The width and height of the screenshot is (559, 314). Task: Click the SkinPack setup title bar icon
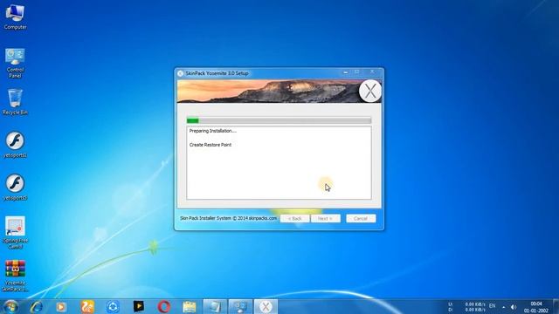pos(181,73)
